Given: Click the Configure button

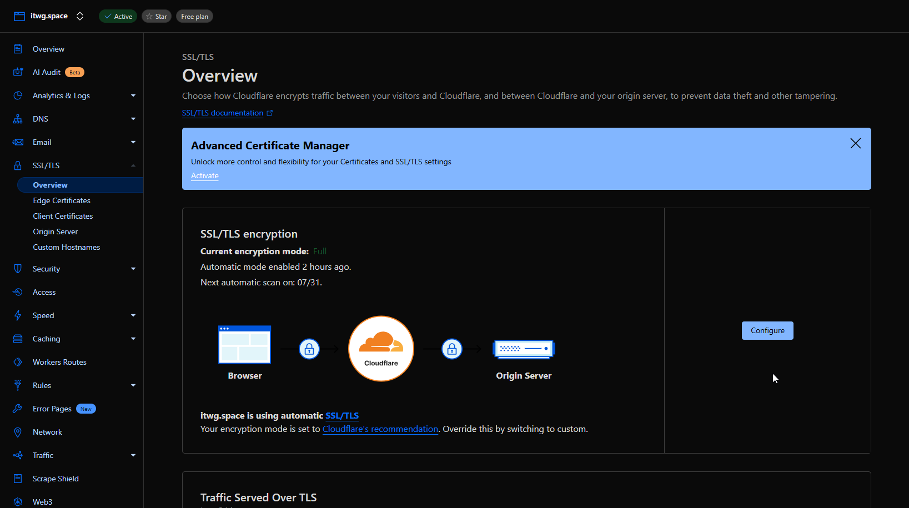Looking at the screenshot, I should point(767,330).
